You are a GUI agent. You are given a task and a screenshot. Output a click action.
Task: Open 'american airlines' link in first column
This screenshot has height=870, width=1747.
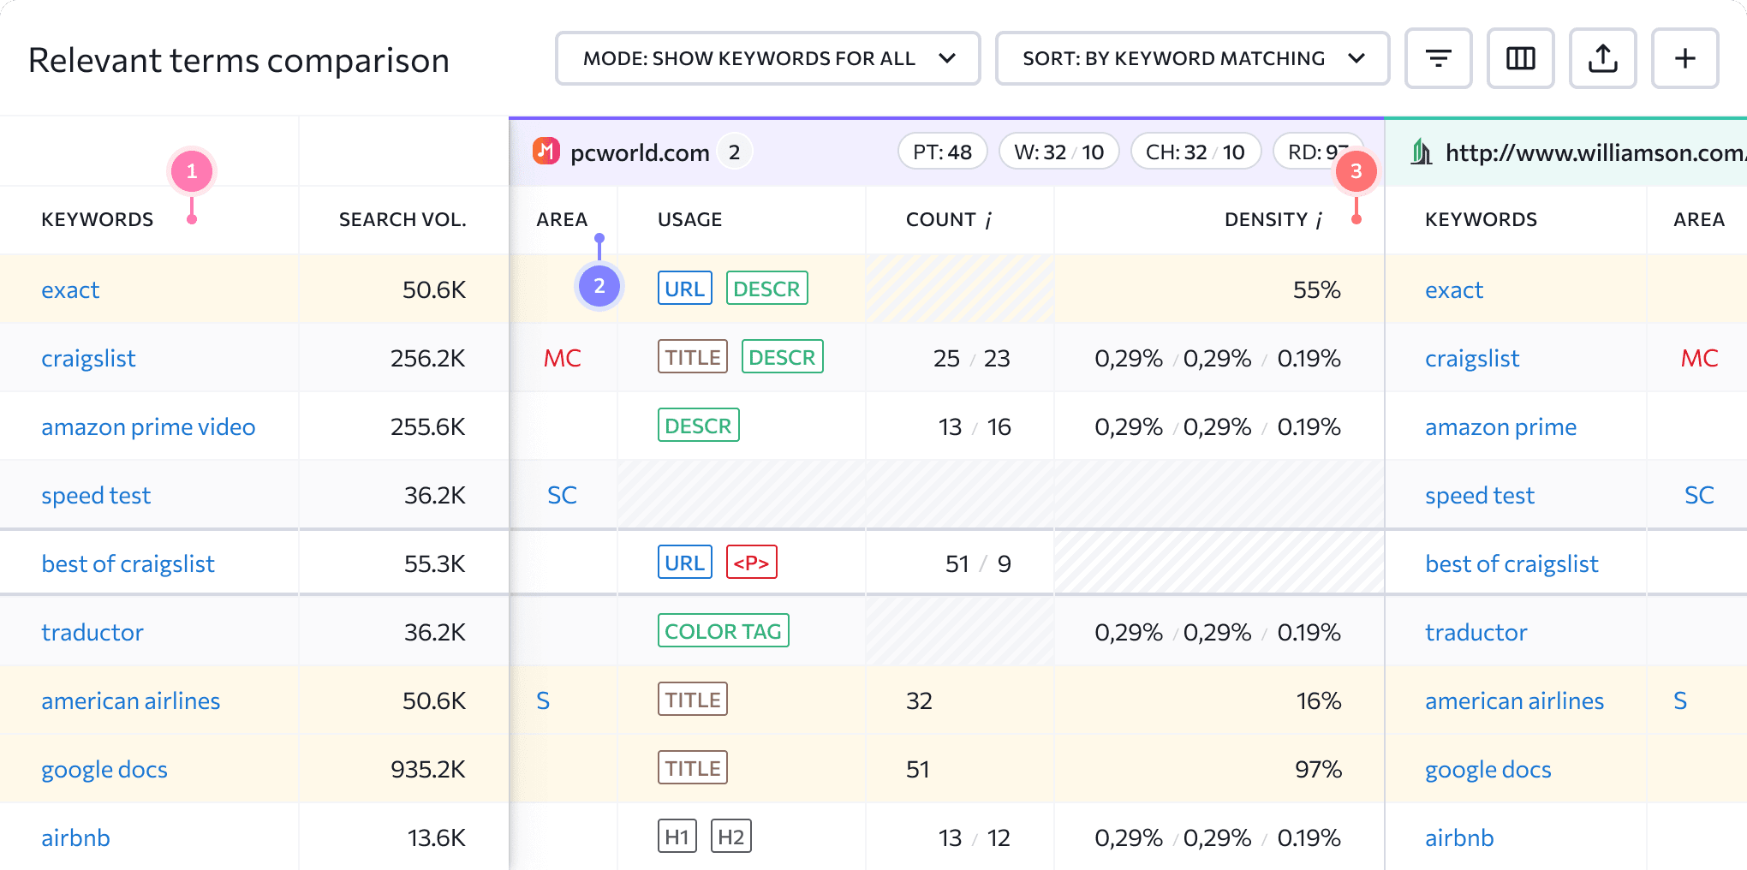pos(130,700)
